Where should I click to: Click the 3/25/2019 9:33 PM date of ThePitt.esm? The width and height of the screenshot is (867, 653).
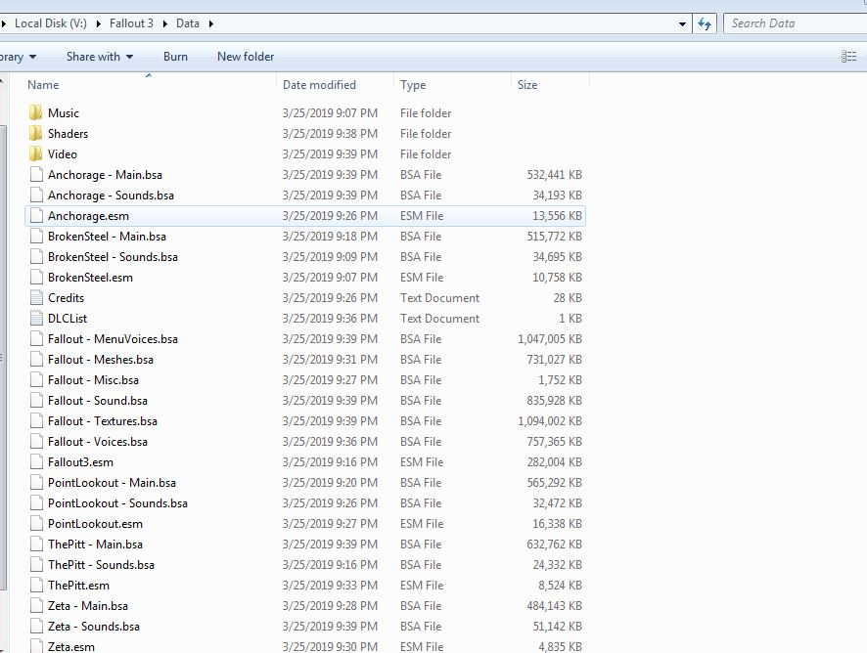[x=330, y=585]
